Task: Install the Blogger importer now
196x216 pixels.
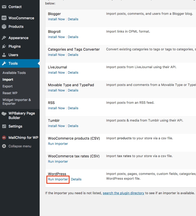Action: tap(56, 19)
